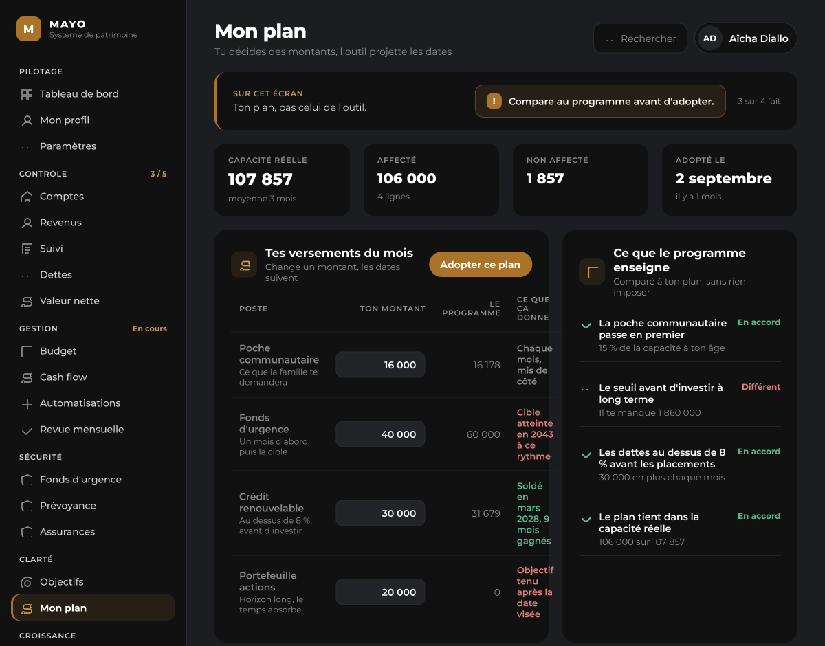Click 'Le seuil avant d'investir à long terme'
Viewport: 825px width, 646px height.
click(661, 394)
